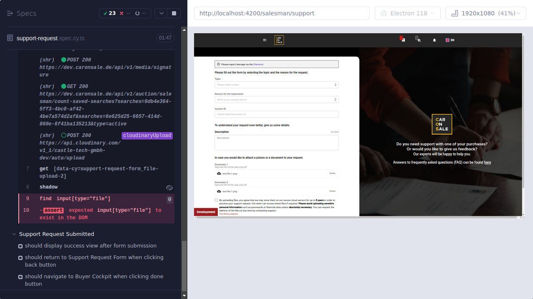Open saved searches icon showing badge 2
Viewport: 533px width, 299px height.
[418, 39]
